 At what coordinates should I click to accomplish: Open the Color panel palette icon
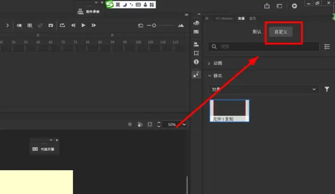coord(196,23)
